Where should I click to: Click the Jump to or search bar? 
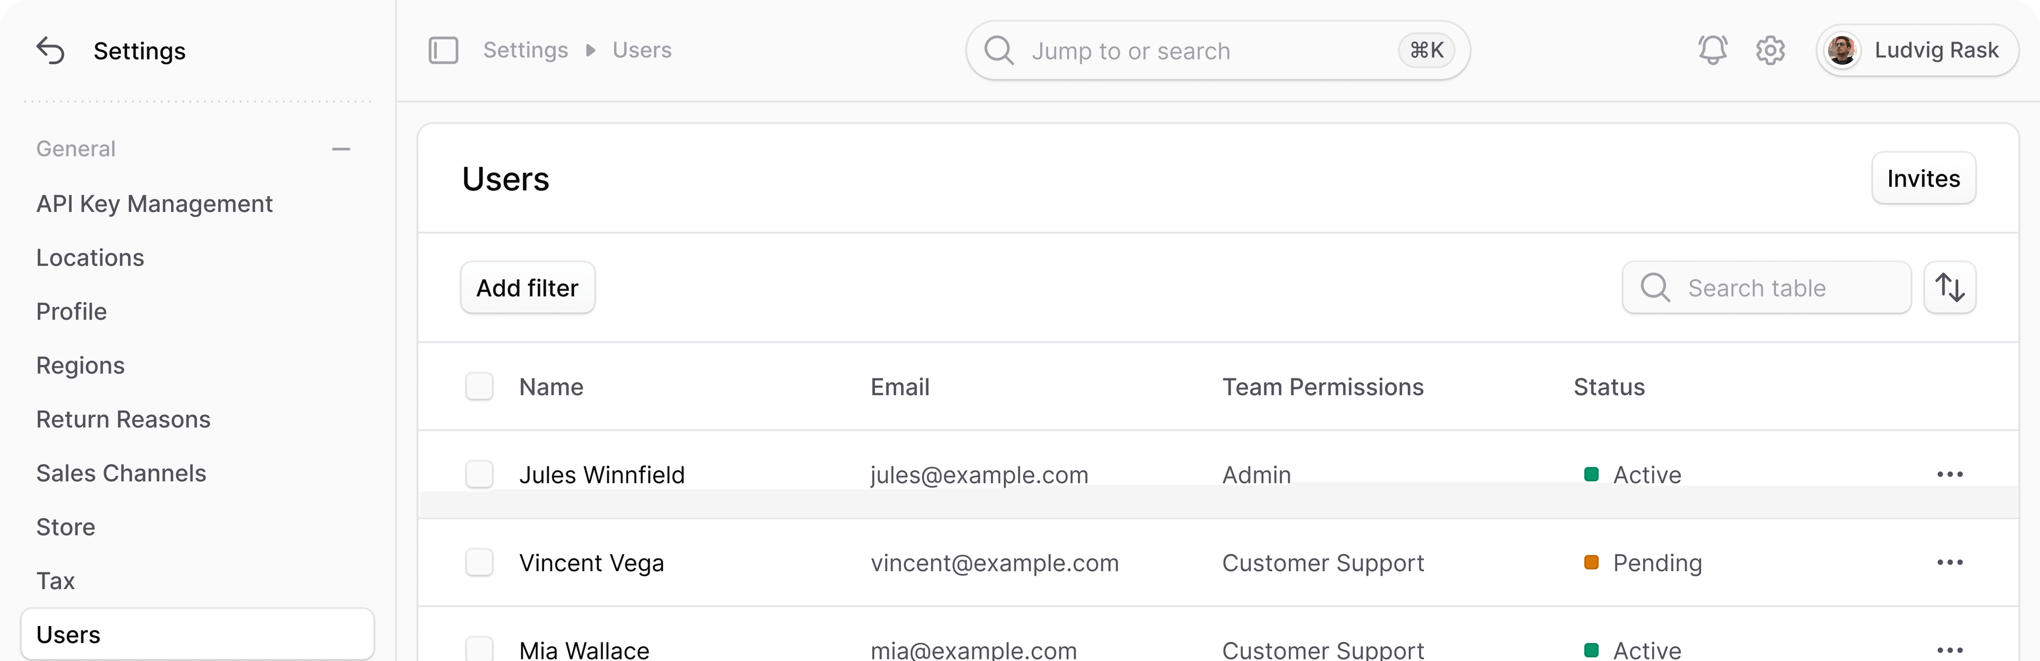1218,50
